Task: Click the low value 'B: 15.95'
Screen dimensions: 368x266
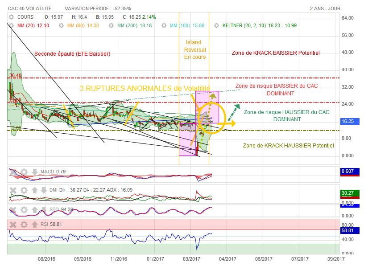Action: (x=105, y=17)
